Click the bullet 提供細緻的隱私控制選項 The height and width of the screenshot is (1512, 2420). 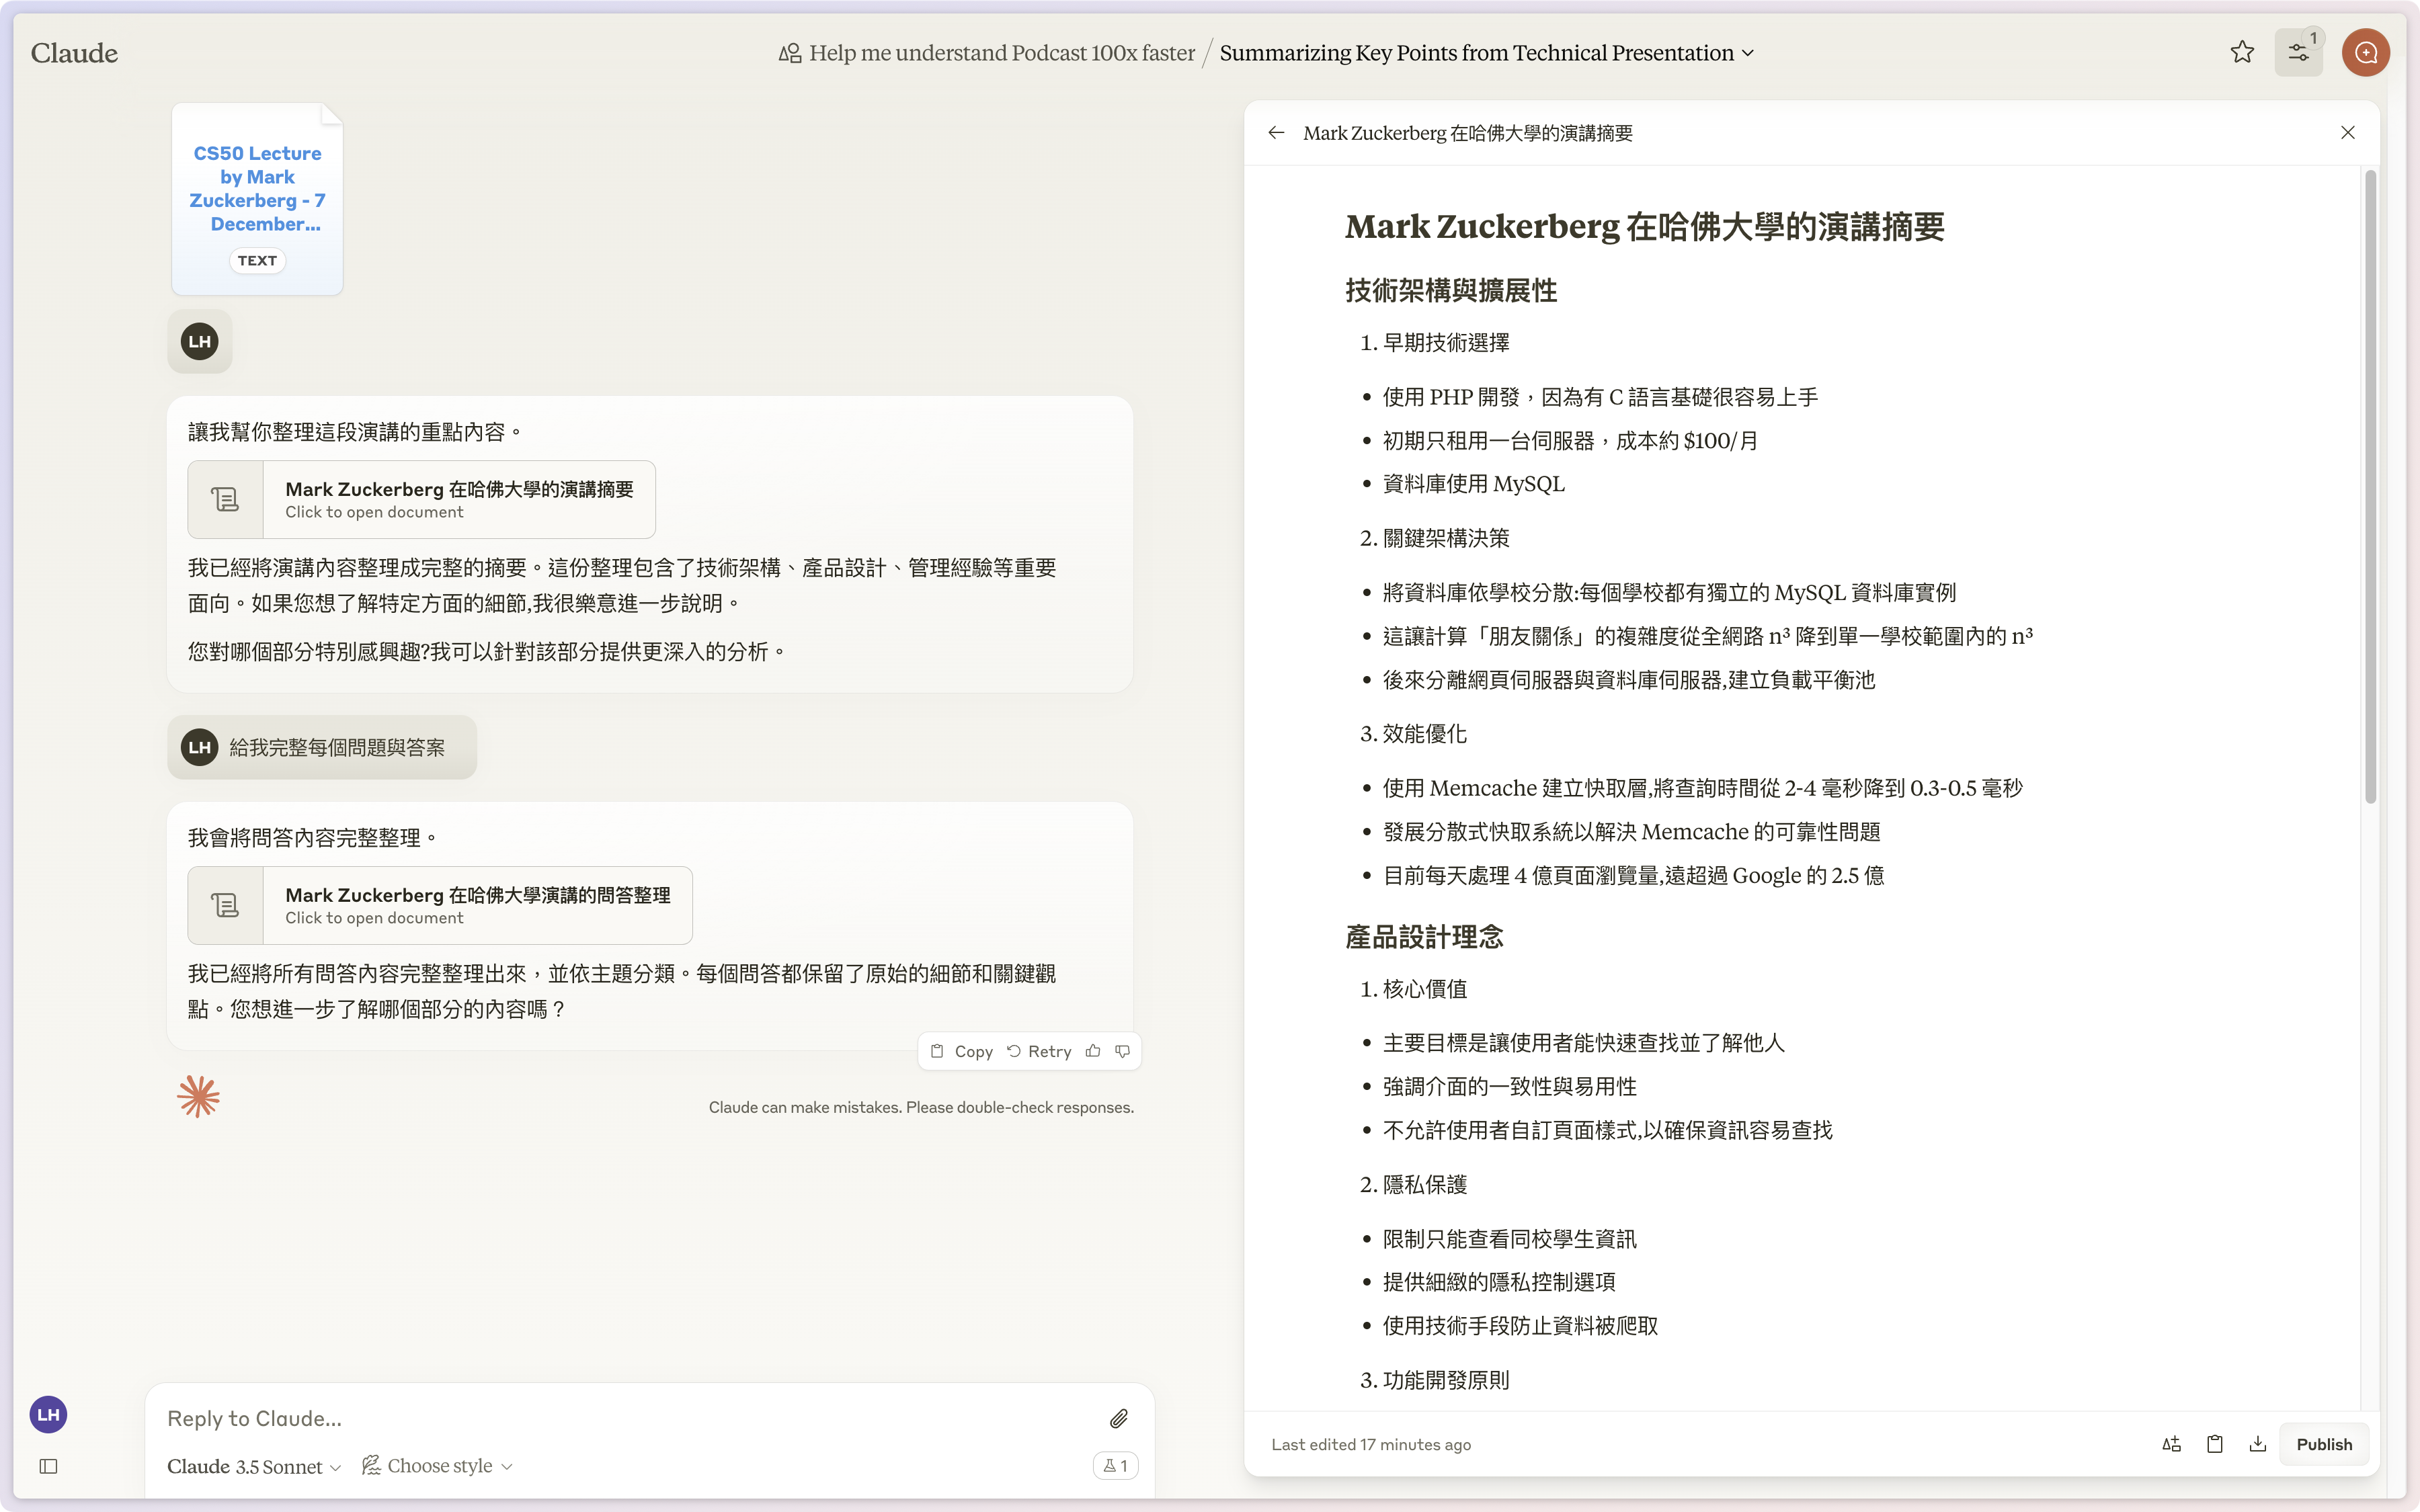pyautogui.click(x=1499, y=1282)
